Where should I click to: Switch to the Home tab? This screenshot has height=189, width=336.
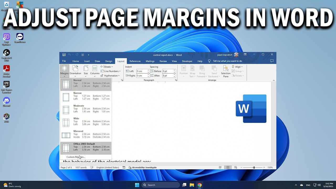[x=76, y=61]
